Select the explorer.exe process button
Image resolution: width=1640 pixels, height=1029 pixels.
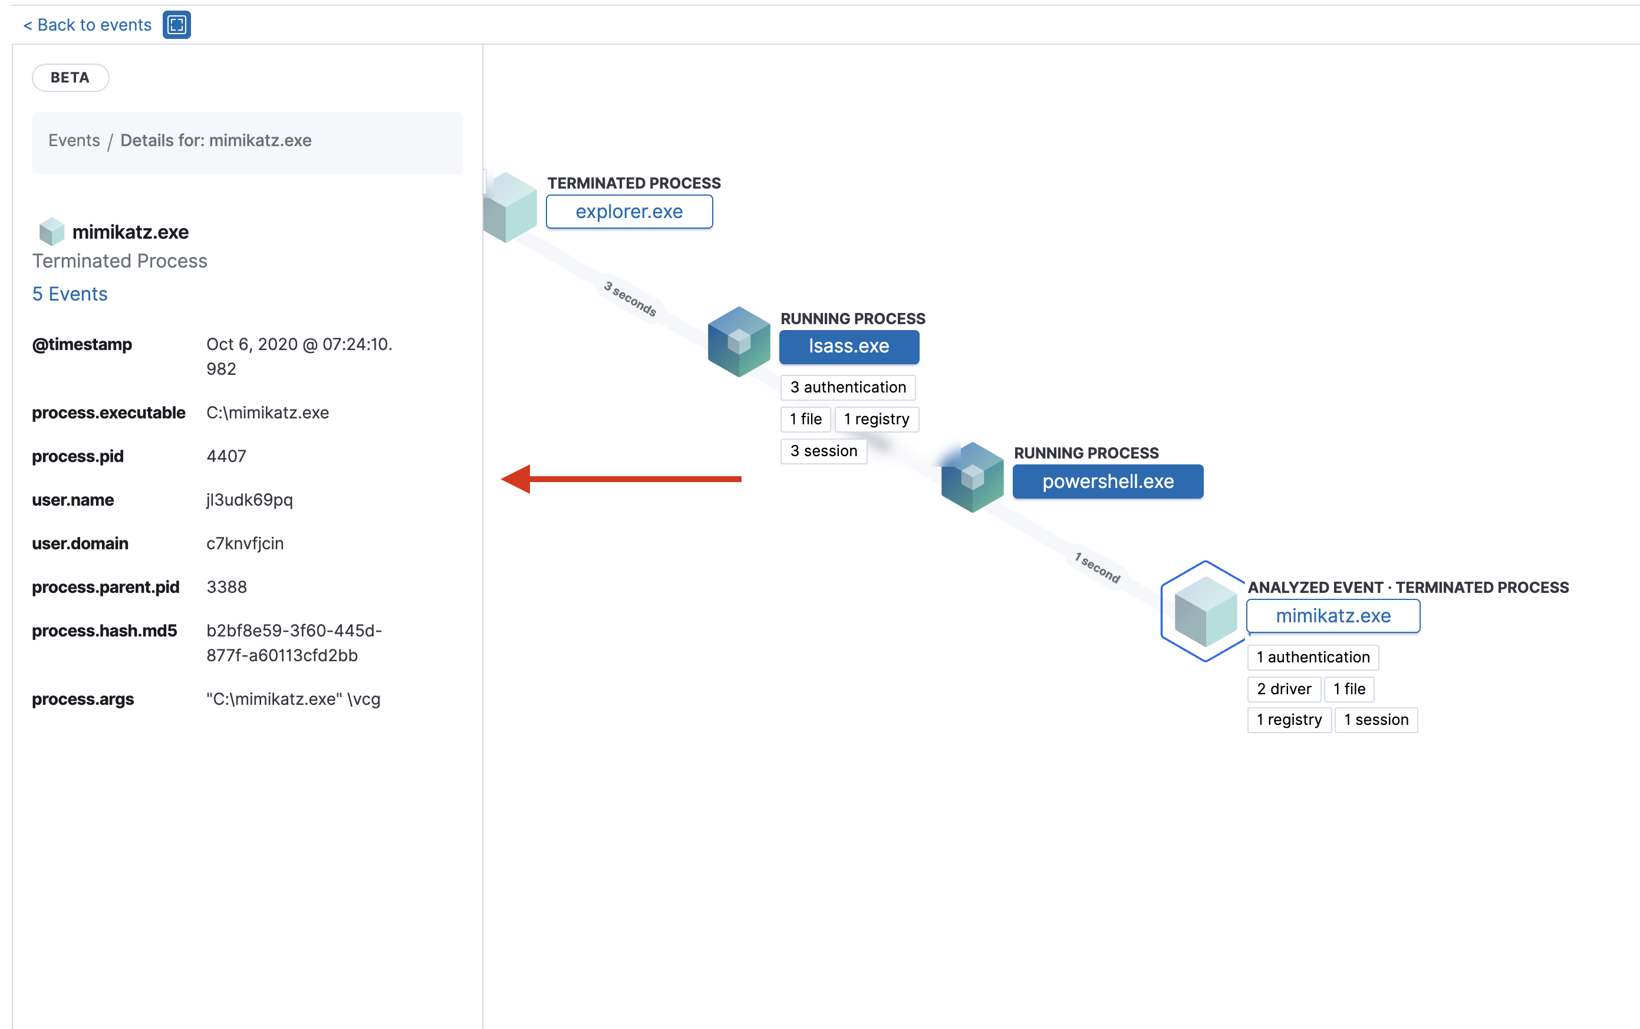coord(629,212)
